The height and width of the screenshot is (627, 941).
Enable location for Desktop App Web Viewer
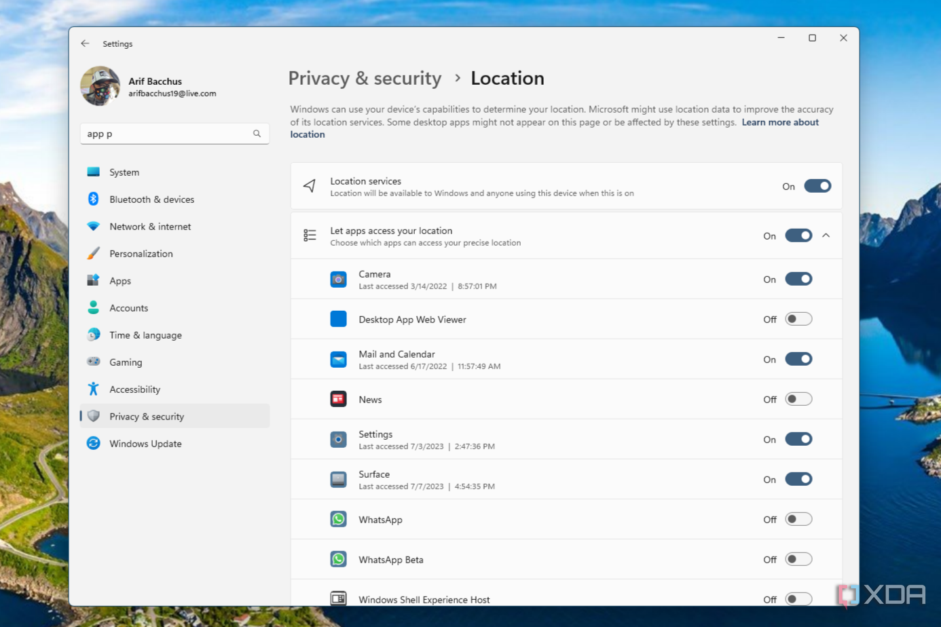click(798, 319)
